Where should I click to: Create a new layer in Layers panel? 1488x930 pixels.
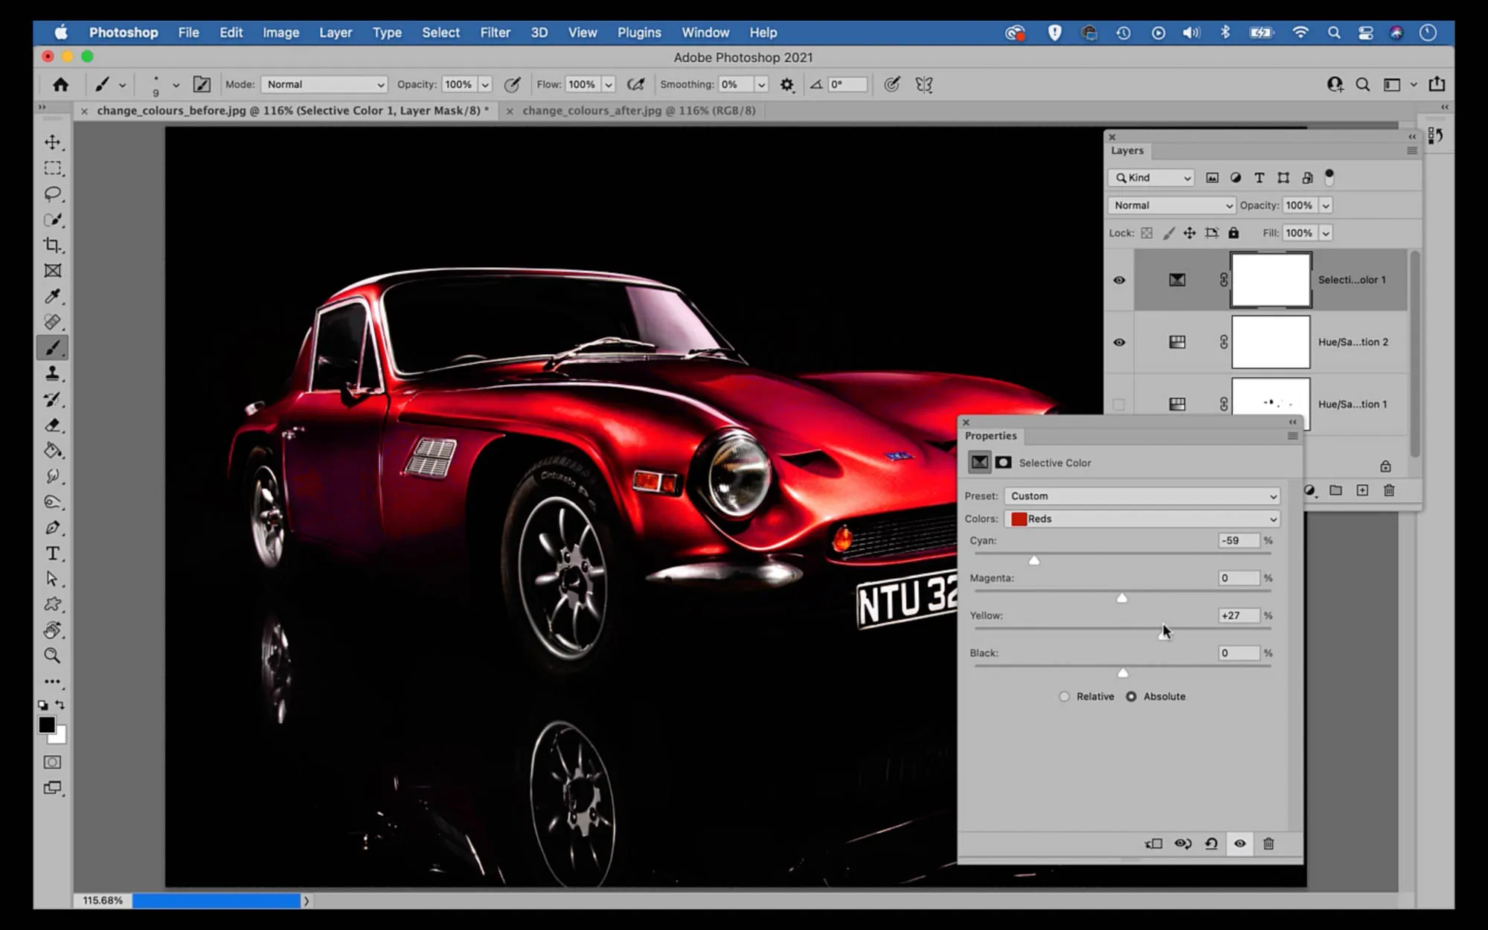click(1362, 490)
